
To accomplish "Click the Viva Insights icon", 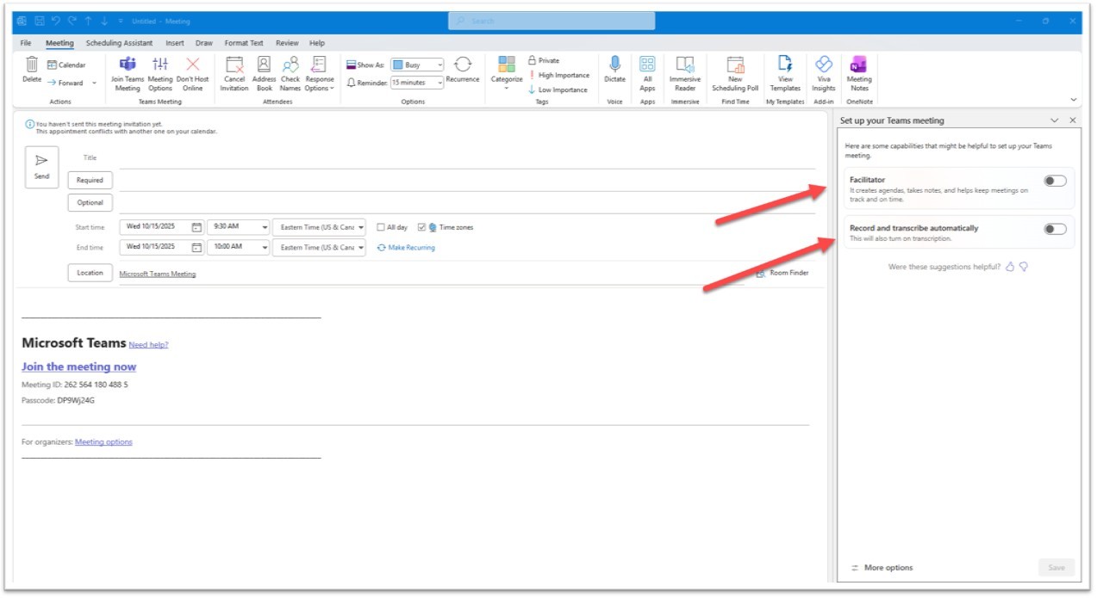I will [823, 65].
